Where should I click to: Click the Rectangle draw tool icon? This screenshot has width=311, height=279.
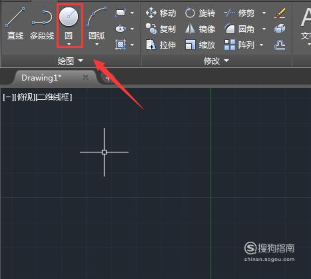tap(121, 13)
